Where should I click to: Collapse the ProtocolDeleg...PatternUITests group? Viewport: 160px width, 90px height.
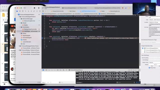(x=19, y=50)
